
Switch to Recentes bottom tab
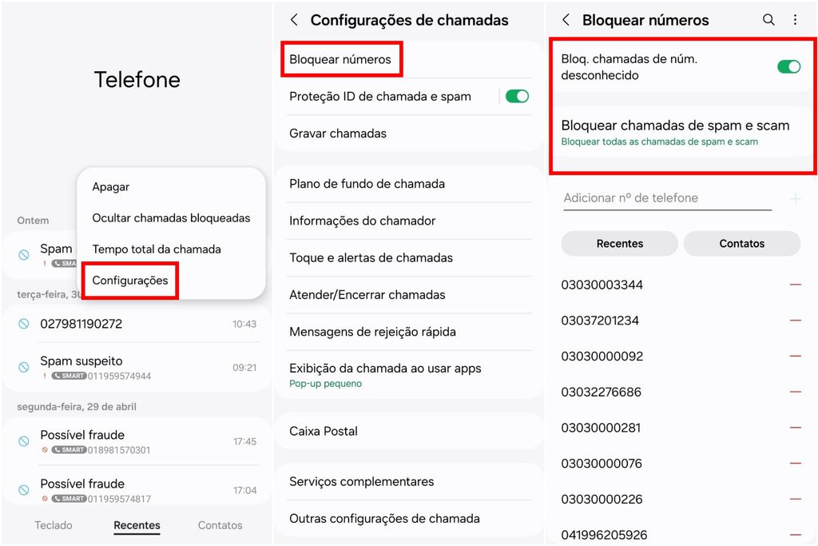[137, 525]
